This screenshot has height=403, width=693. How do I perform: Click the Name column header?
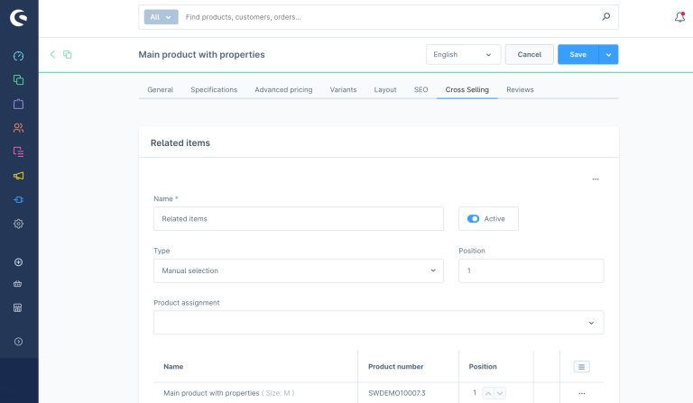tap(173, 366)
